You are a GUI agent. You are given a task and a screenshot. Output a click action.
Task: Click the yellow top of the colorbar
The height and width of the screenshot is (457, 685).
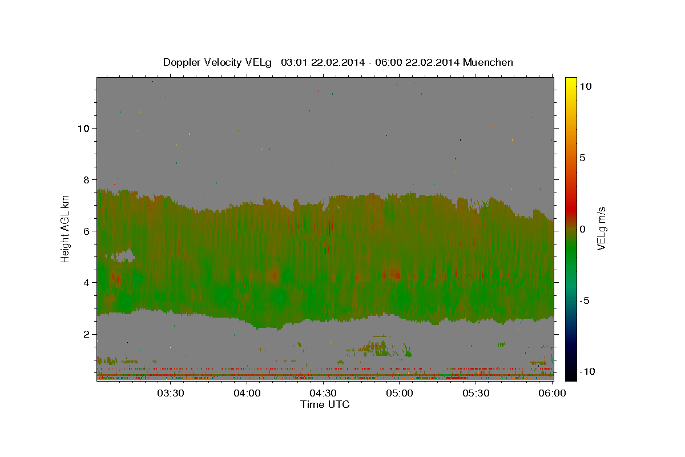coord(571,81)
